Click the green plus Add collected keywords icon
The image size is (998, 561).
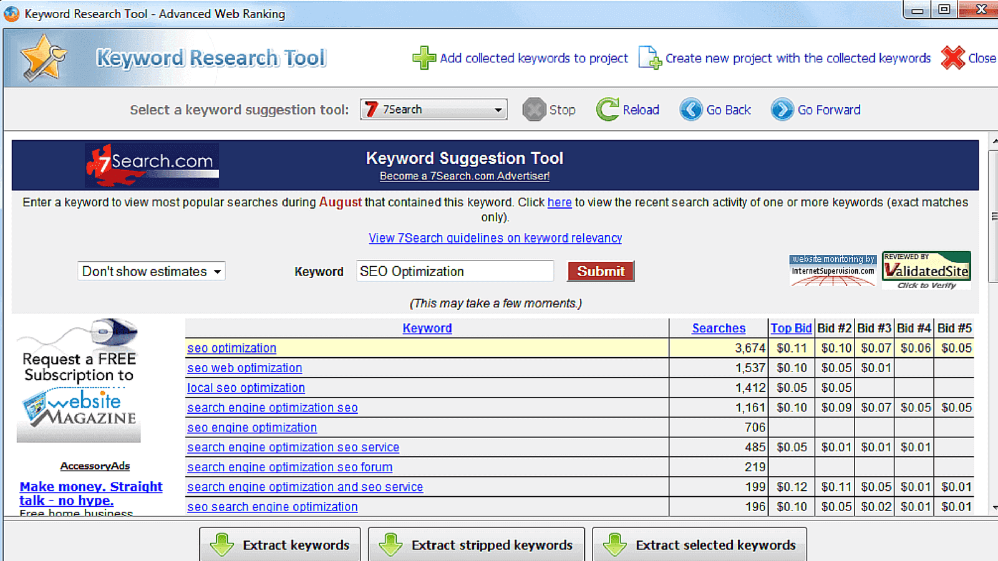pos(424,58)
